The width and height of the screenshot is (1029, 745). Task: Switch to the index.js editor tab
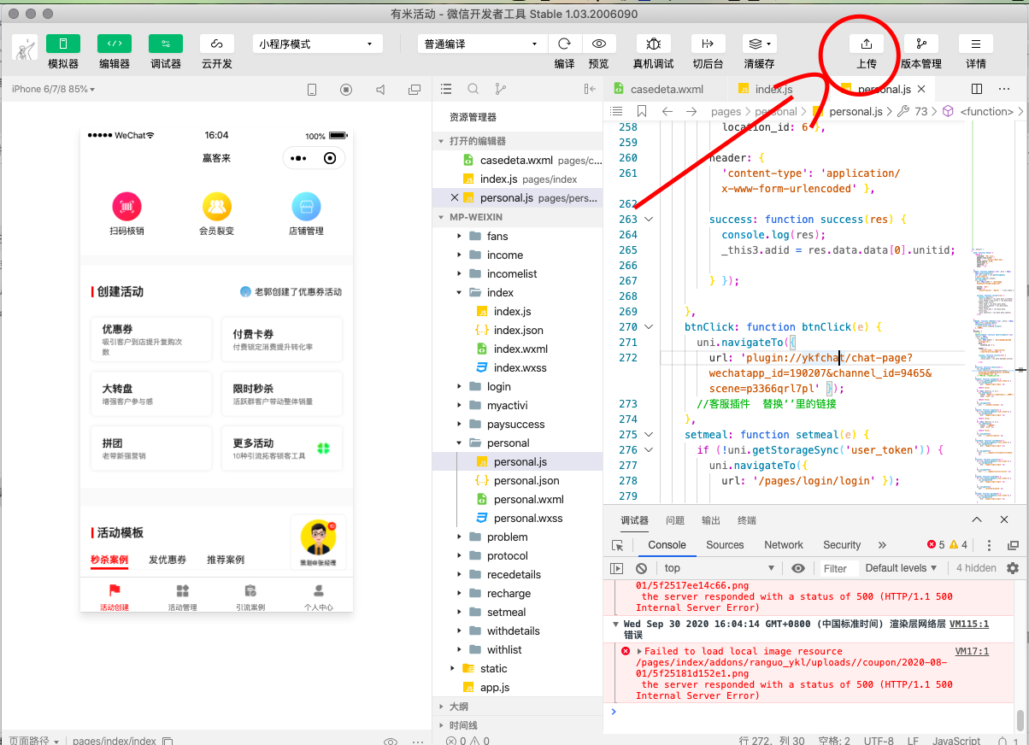[x=773, y=89]
